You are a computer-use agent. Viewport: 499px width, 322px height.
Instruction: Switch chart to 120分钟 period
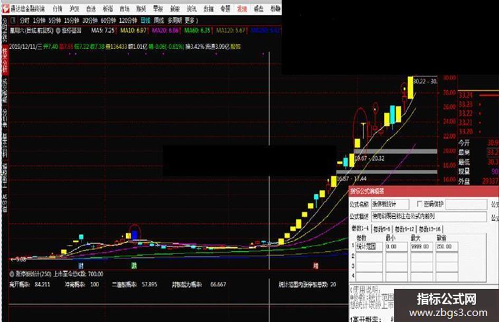[128, 21]
